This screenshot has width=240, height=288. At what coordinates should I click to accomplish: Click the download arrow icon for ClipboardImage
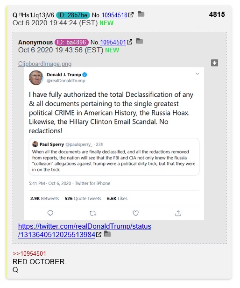tap(214, 63)
